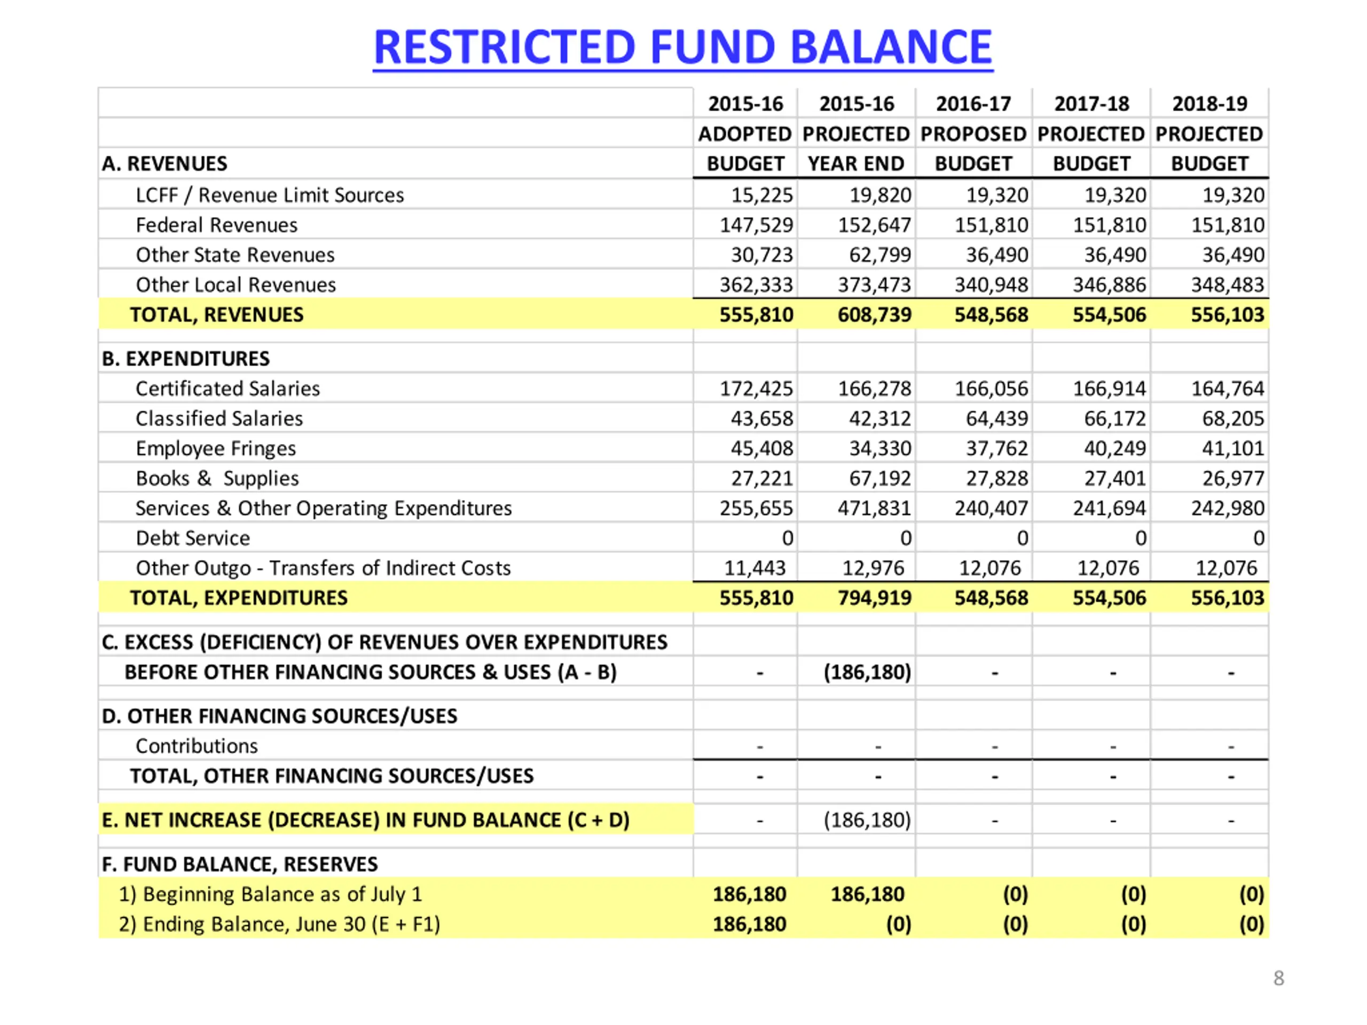Click the 166,278 Certificated Salaries value
This screenshot has width=1367, height=1025.
pyautogui.click(x=875, y=389)
